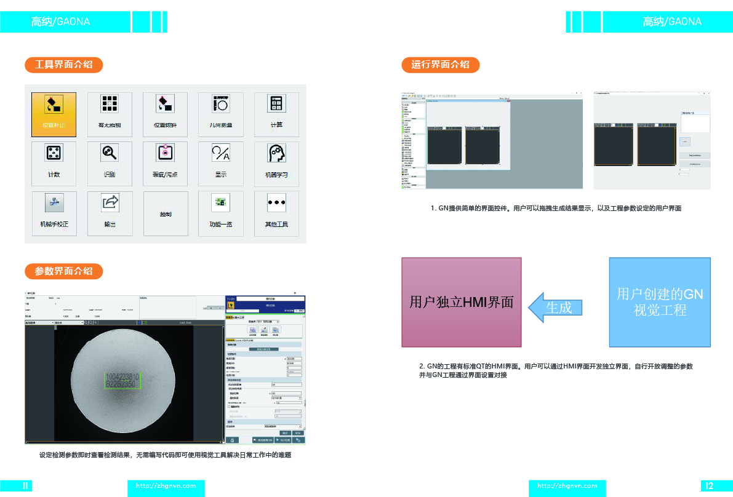The image size is (733, 497).
Task: Open the 计数 counting tool
Action: point(54,164)
